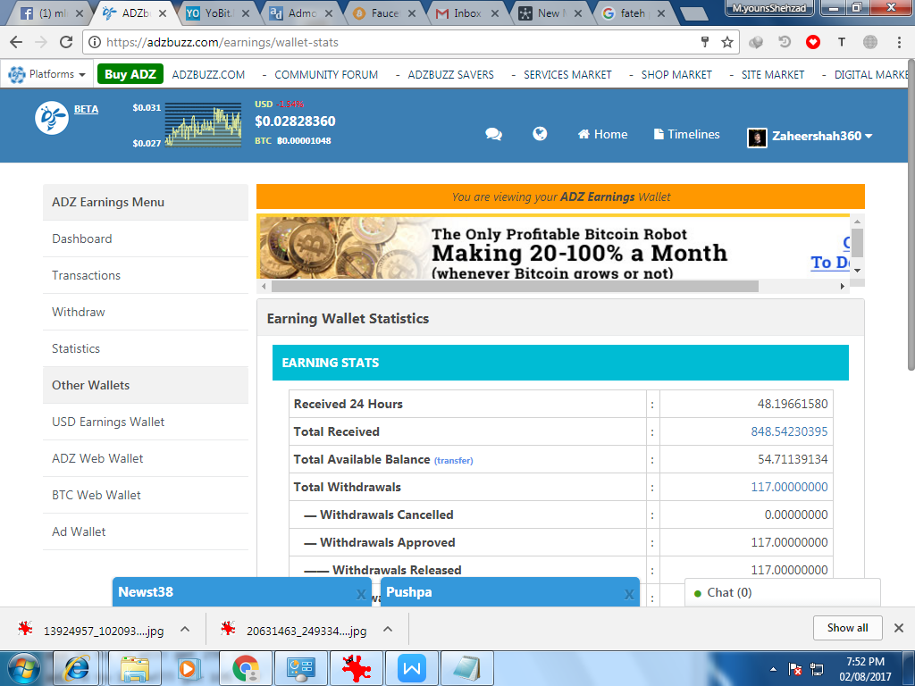
Task: Open the chat bubbles icon in header
Action: pos(493,134)
